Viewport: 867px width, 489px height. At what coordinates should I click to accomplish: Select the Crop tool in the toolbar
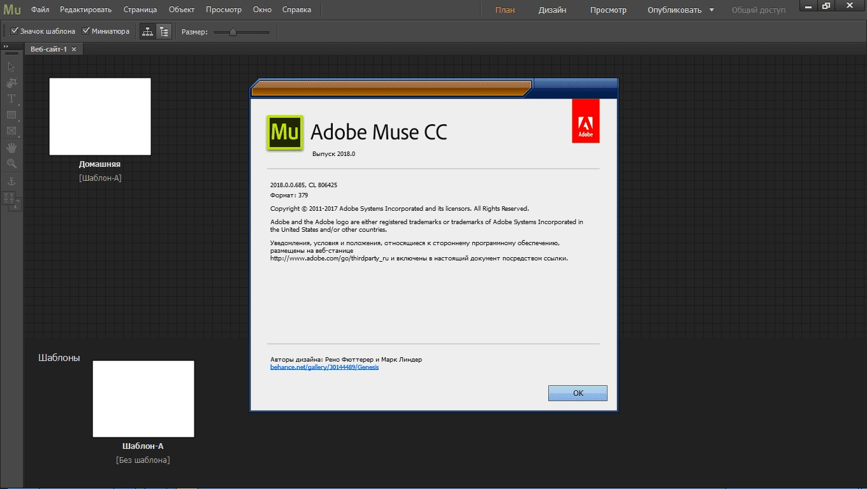point(11,83)
